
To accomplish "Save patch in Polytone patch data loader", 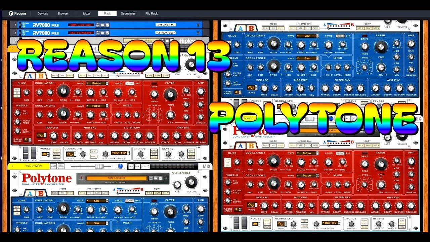I will tap(160, 178).
